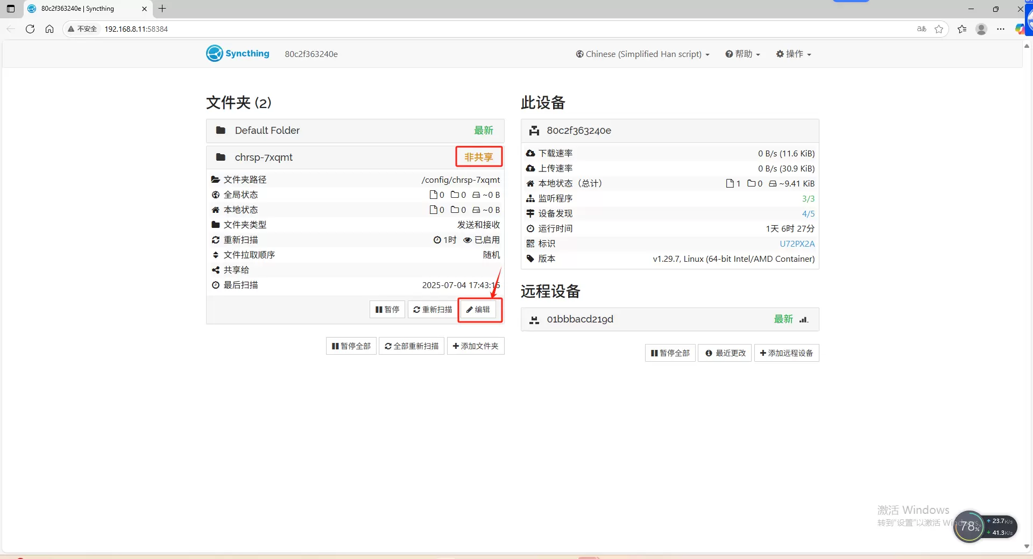Open the 操作 actions menu
The image size is (1033, 559).
(x=794, y=54)
